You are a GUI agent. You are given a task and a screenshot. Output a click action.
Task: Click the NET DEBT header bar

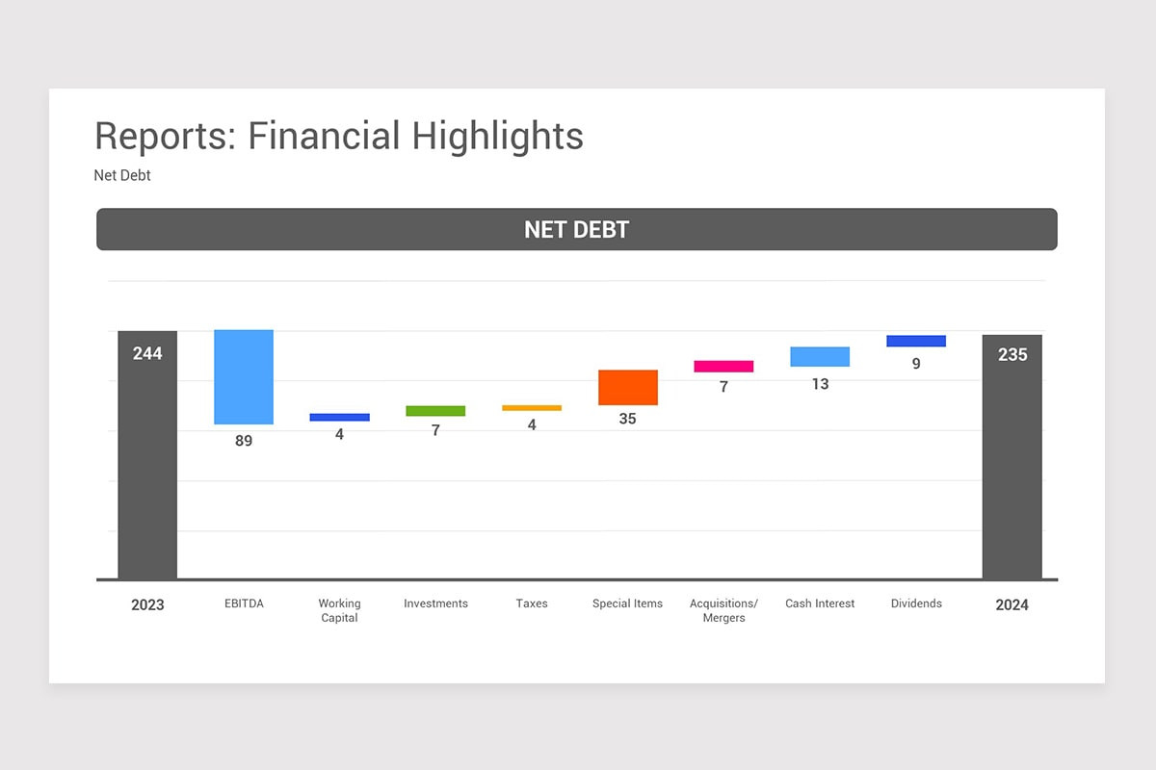(x=576, y=229)
